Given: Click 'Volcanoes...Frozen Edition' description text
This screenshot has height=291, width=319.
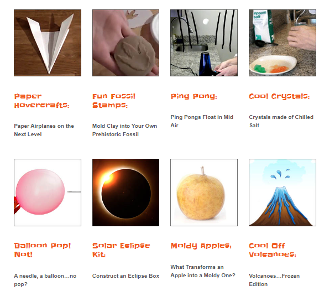Looking at the screenshot, I should (274, 280).
